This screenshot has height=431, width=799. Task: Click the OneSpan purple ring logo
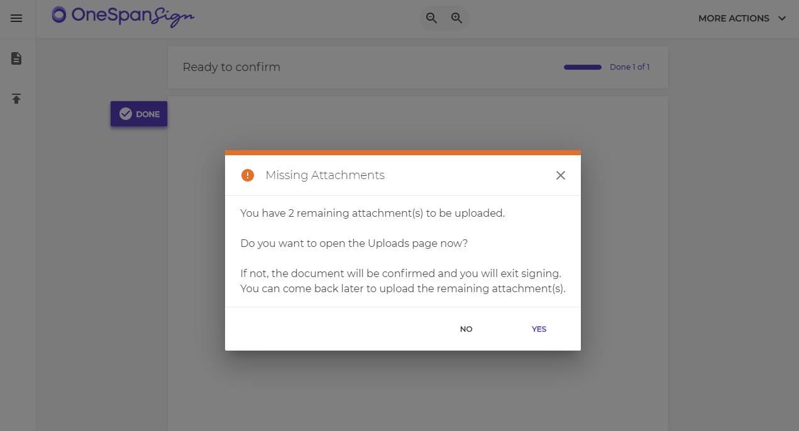[59, 14]
